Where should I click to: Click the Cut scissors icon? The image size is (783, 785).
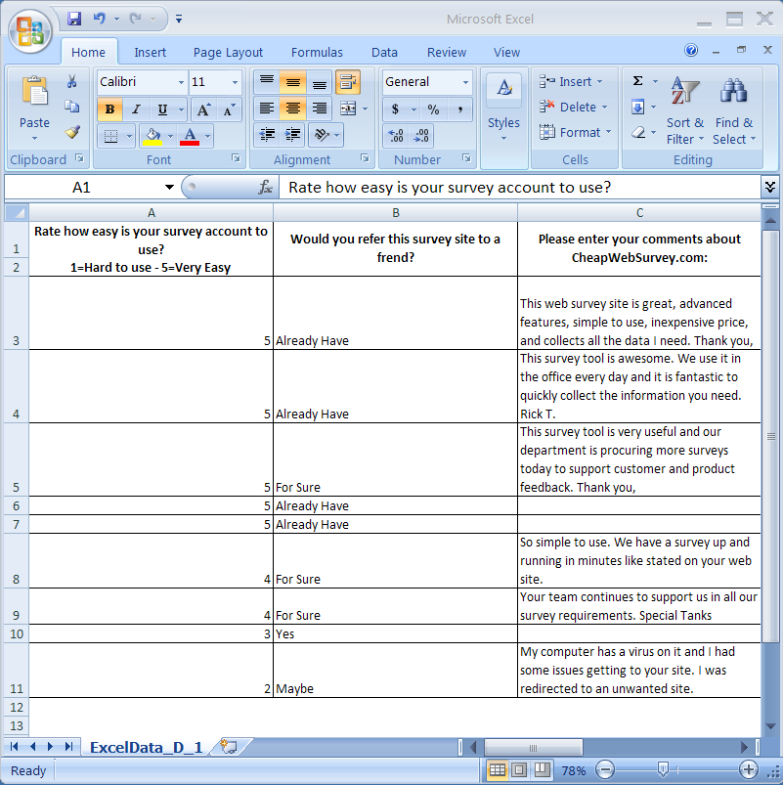[72, 82]
